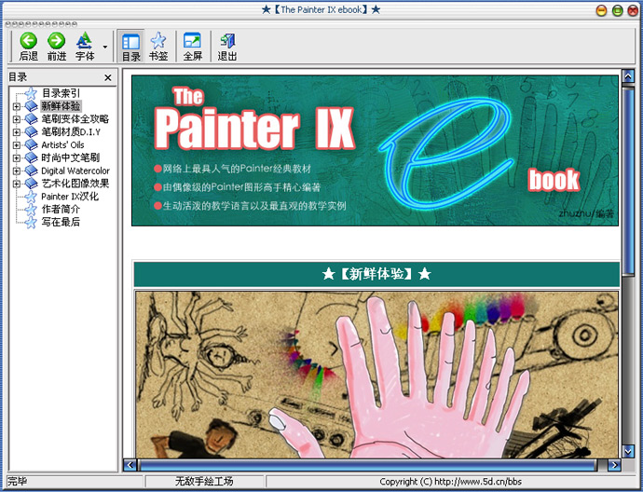Open the 时尚中文笔刷 chapter
The image size is (643, 492).
coord(70,157)
